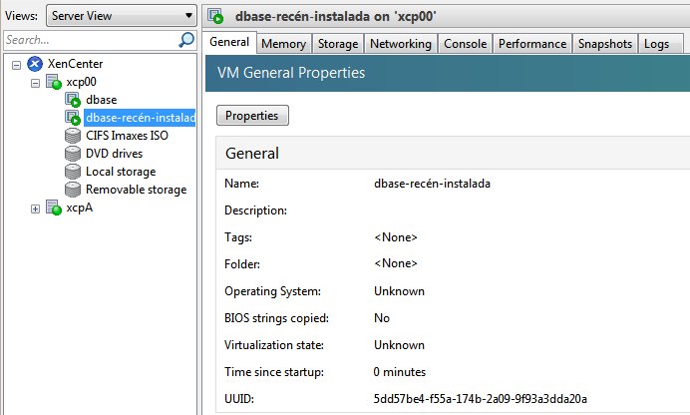Screen dimensions: 690x415
Task: Open the Performance tab
Action: [532, 44]
